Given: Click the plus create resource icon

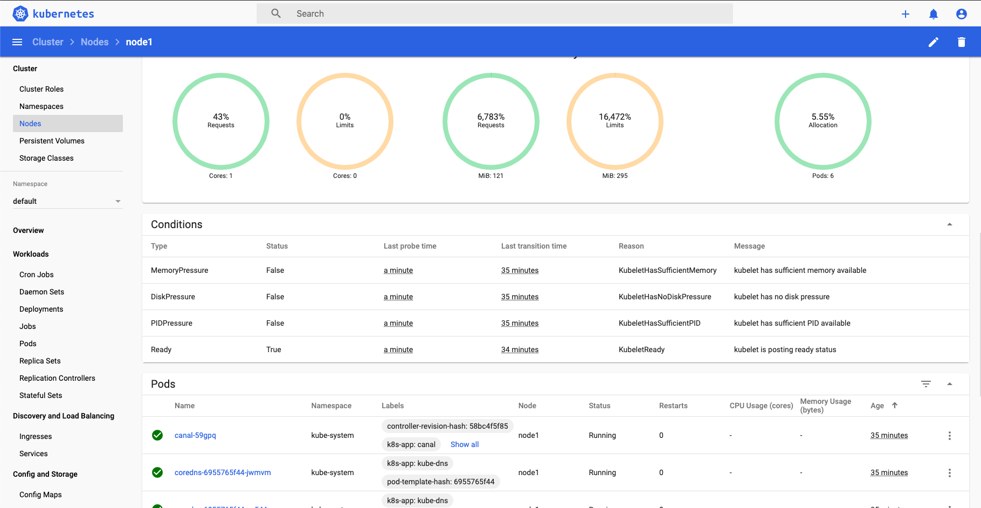Looking at the screenshot, I should click(906, 14).
